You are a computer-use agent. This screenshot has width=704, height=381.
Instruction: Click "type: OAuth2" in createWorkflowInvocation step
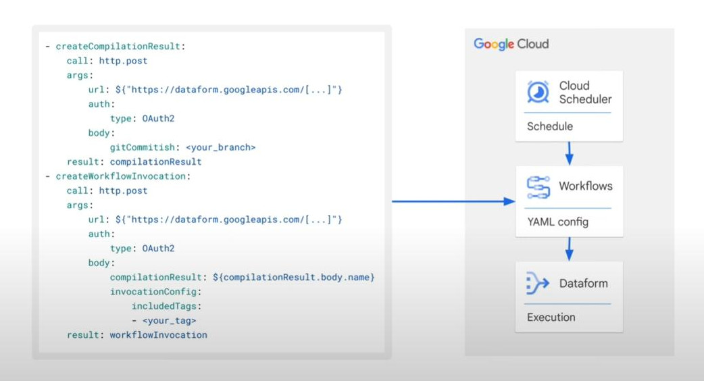click(x=143, y=248)
